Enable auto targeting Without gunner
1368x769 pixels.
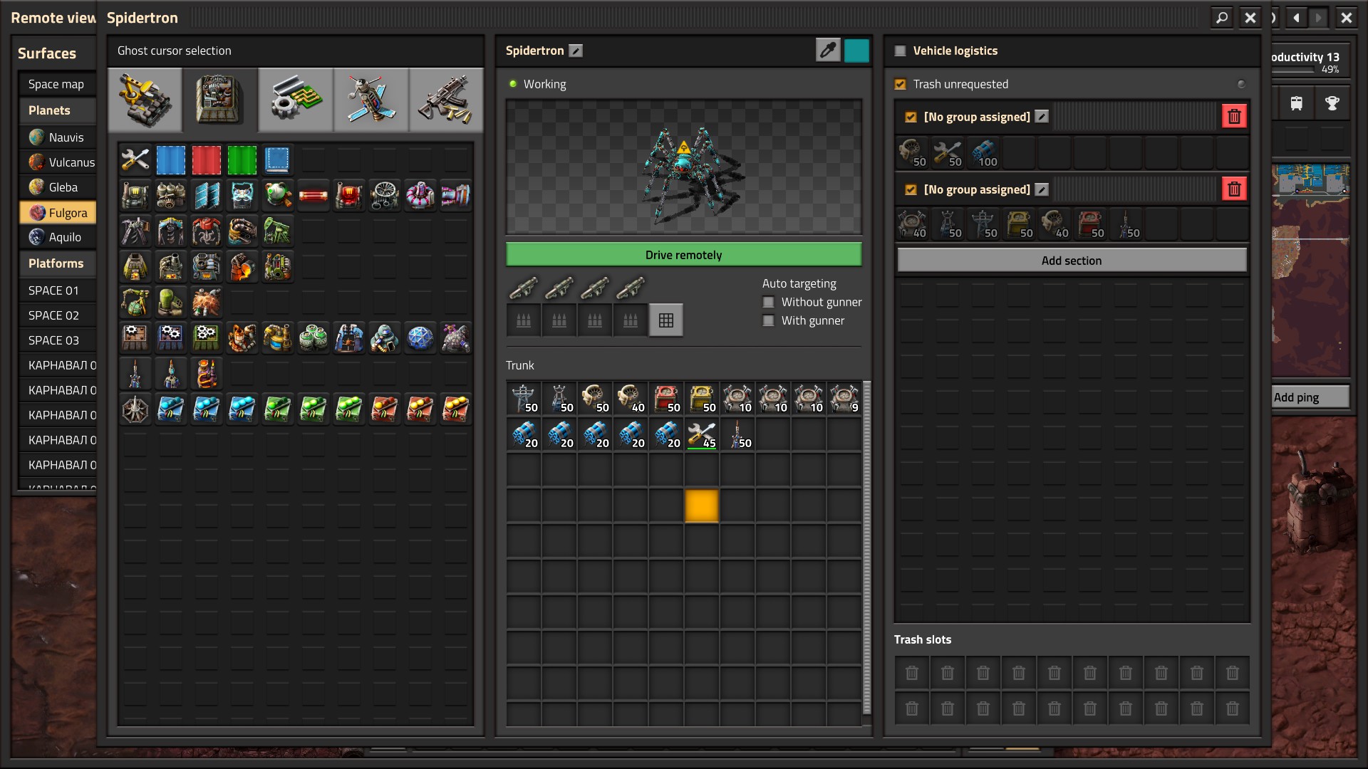tap(768, 302)
